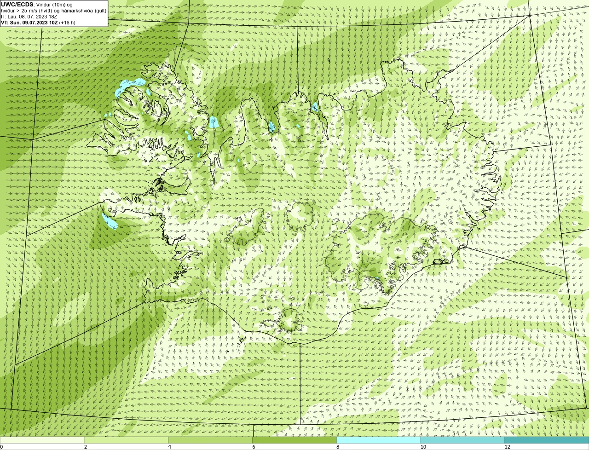Click the 0–2 m/s palest color bar segment
This screenshot has height=450, width=589.
(42, 440)
